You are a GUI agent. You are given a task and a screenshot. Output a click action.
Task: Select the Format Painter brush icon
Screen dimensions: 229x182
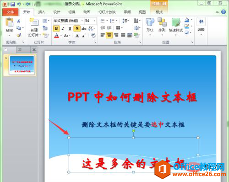[x=19, y=35]
